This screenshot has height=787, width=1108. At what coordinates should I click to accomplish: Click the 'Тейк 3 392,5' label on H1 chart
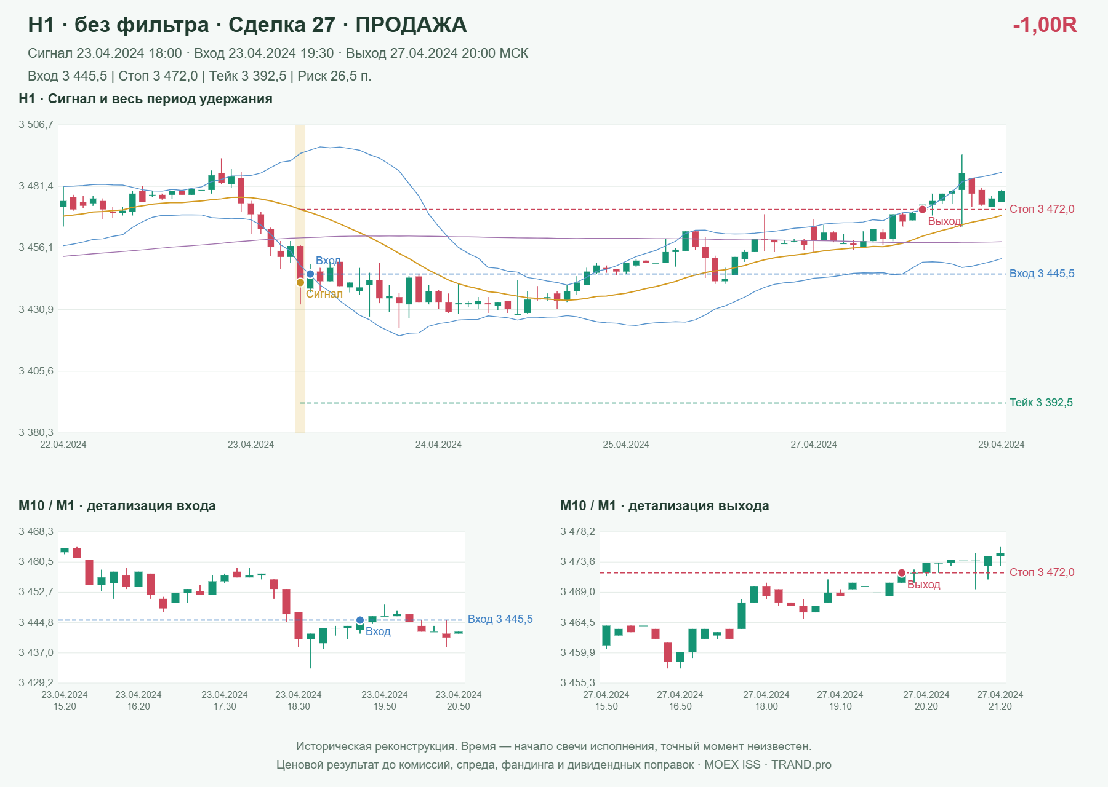1041,403
